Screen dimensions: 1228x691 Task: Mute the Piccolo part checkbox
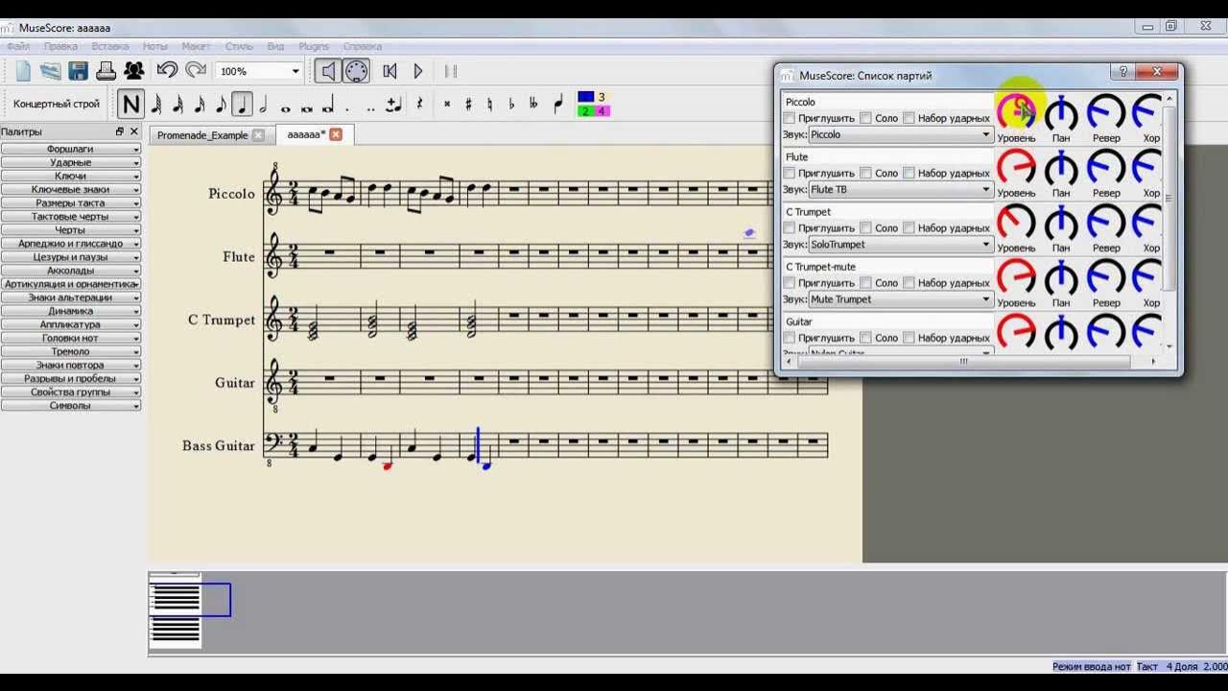tap(790, 118)
